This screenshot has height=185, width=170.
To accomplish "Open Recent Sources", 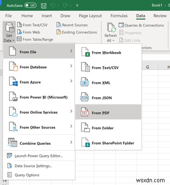I will point(72,25).
